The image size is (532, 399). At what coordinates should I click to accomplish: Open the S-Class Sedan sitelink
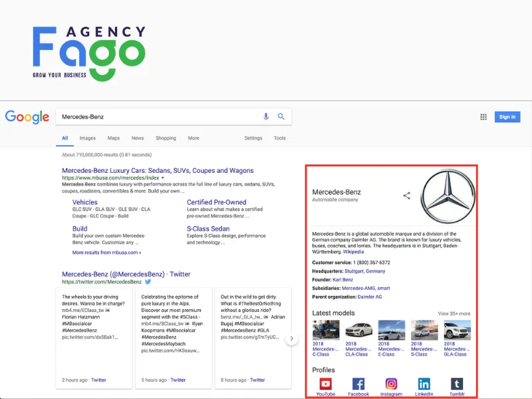(x=208, y=229)
